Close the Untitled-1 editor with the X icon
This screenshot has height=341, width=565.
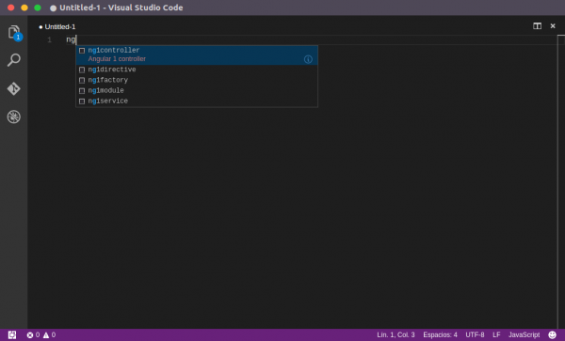coord(553,26)
